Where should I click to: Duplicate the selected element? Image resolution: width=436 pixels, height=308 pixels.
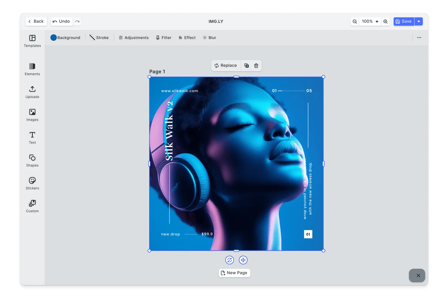click(246, 66)
